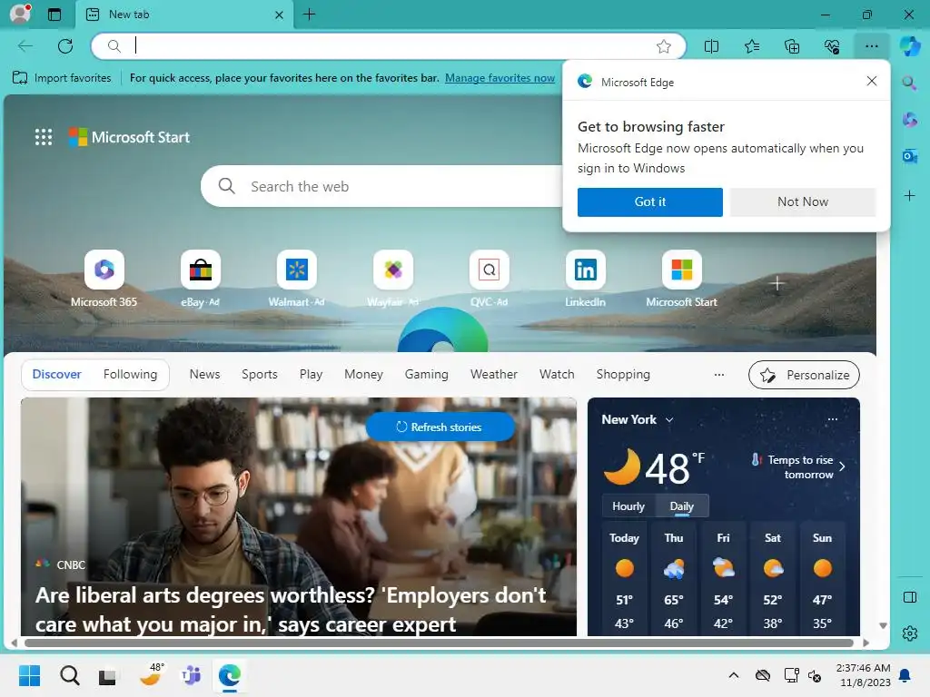Open Manage favorites now link
Image resolution: width=930 pixels, height=697 pixels.
coord(500,78)
